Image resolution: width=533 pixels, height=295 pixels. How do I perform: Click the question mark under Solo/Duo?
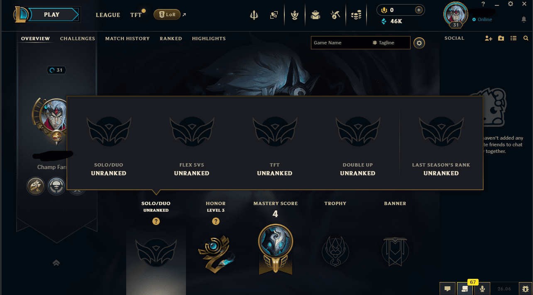click(156, 221)
